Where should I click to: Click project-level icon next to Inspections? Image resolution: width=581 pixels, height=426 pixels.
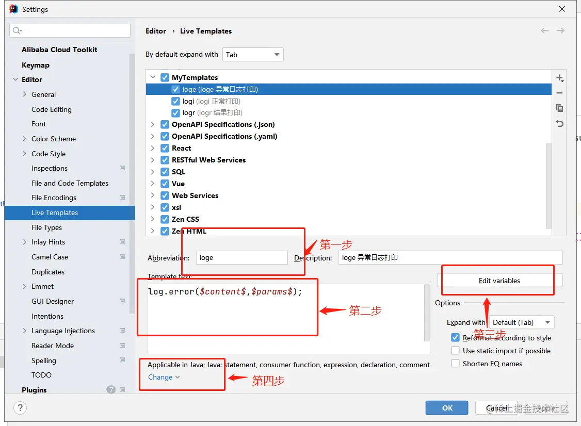122,168
